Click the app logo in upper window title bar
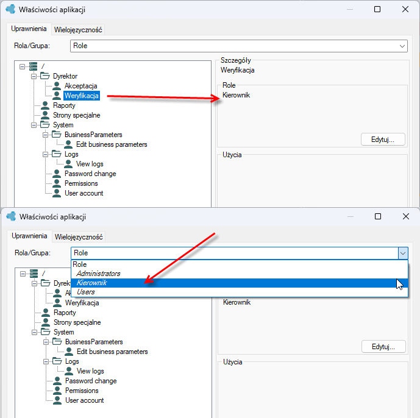The width and height of the screenshot is (420, 418). click(10, 9)
